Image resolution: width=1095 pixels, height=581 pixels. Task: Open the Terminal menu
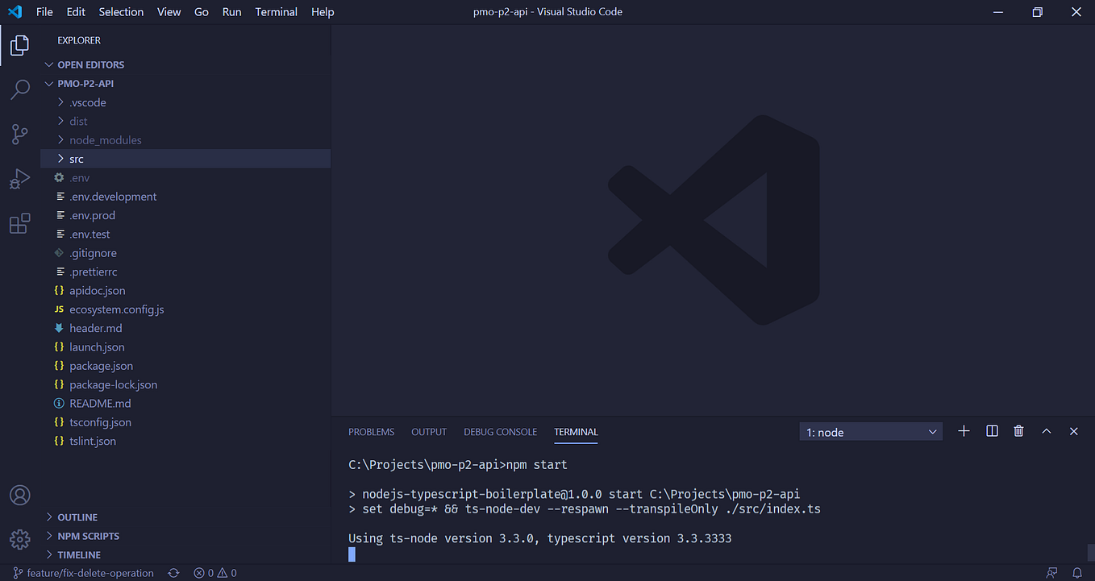(x=276, y=11)
